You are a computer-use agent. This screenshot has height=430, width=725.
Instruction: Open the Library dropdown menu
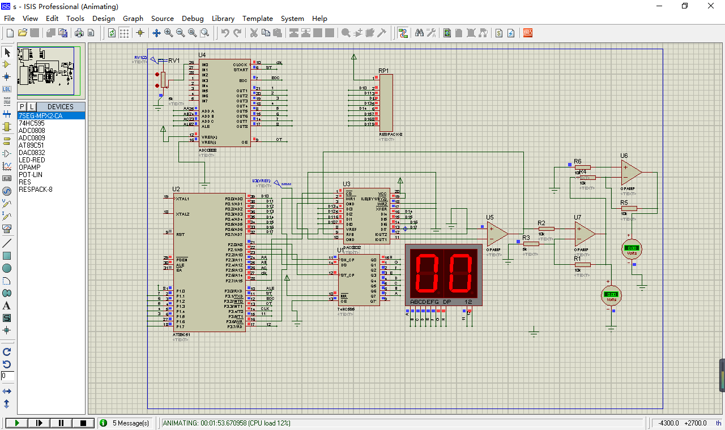coord(223,18)
